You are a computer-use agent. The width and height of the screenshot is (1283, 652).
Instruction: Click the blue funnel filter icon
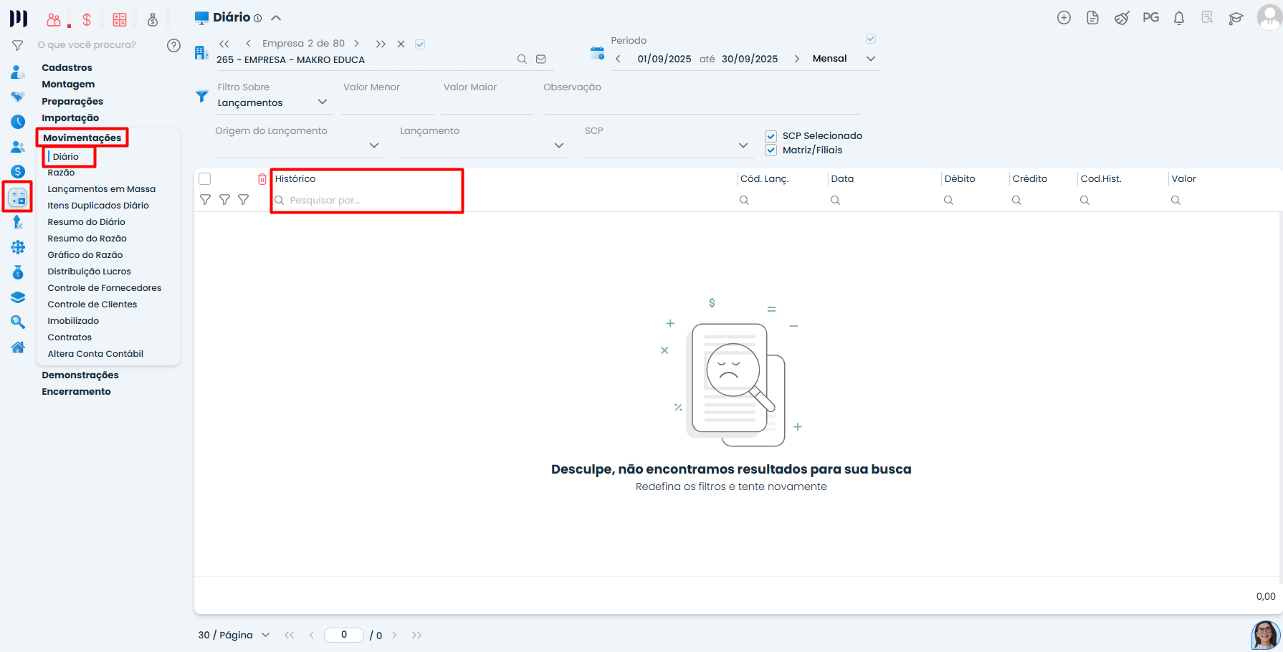coord(202,96)
